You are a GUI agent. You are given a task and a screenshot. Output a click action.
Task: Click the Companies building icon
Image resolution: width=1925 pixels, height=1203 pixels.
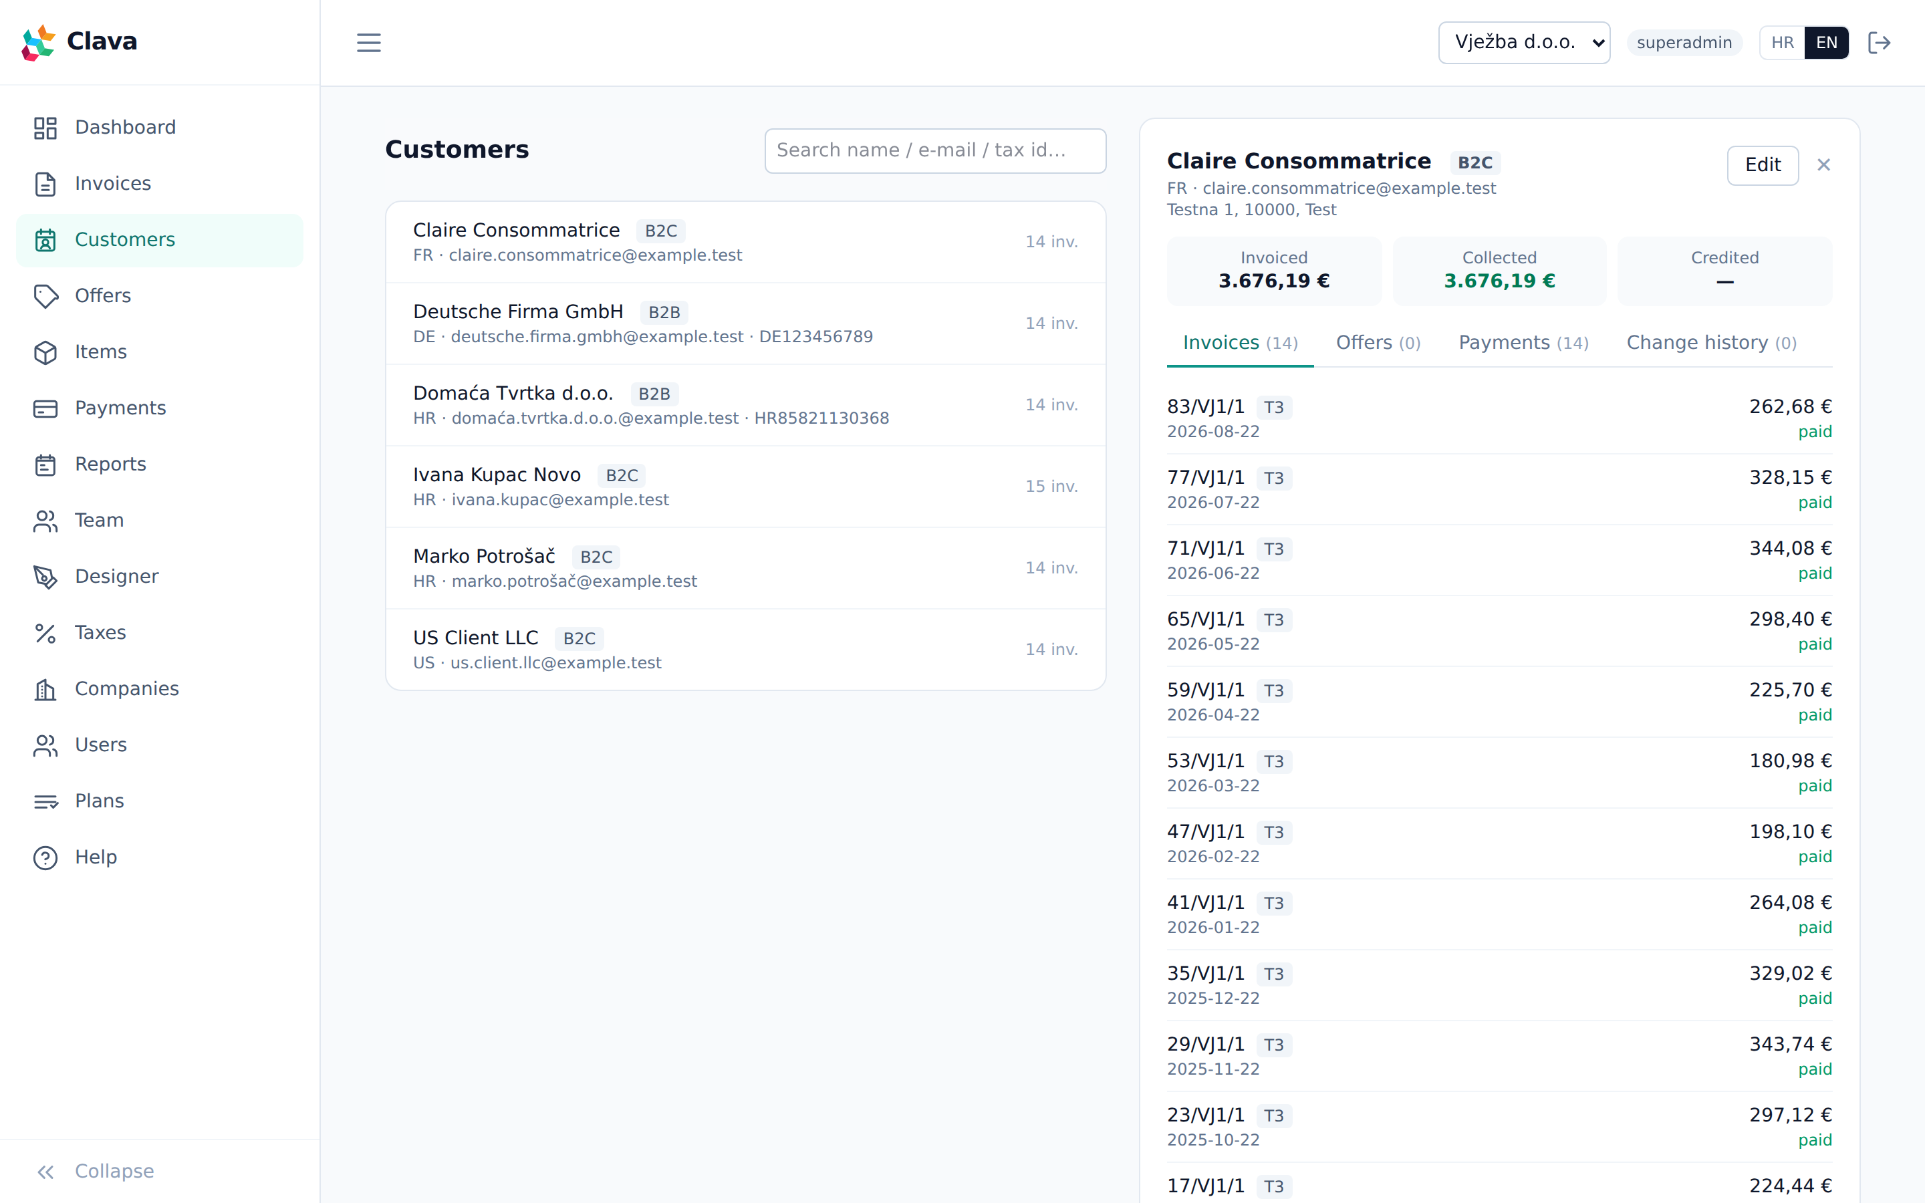click(x=45, y=689)
